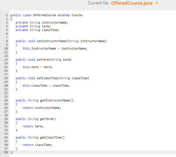Click the getTerm method signature
This screenshot has width=176, height=157.
click(36, 119)
